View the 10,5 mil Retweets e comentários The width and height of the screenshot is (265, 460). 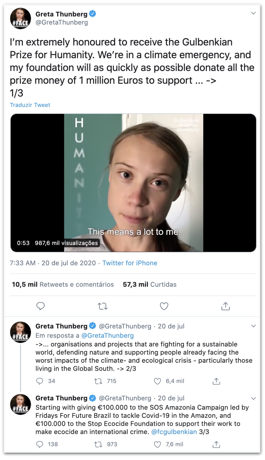point(63,285)
